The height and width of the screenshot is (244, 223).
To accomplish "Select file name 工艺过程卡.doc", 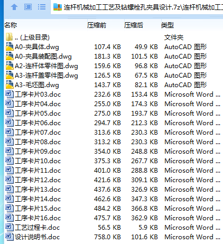I will [x=38, y=228].
